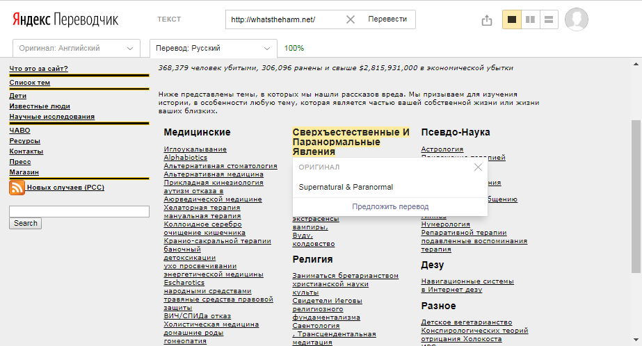The height and width of the screenshot is (346, 642).
Task: Switch to side-by-side columns view icon
Action: 530,19
